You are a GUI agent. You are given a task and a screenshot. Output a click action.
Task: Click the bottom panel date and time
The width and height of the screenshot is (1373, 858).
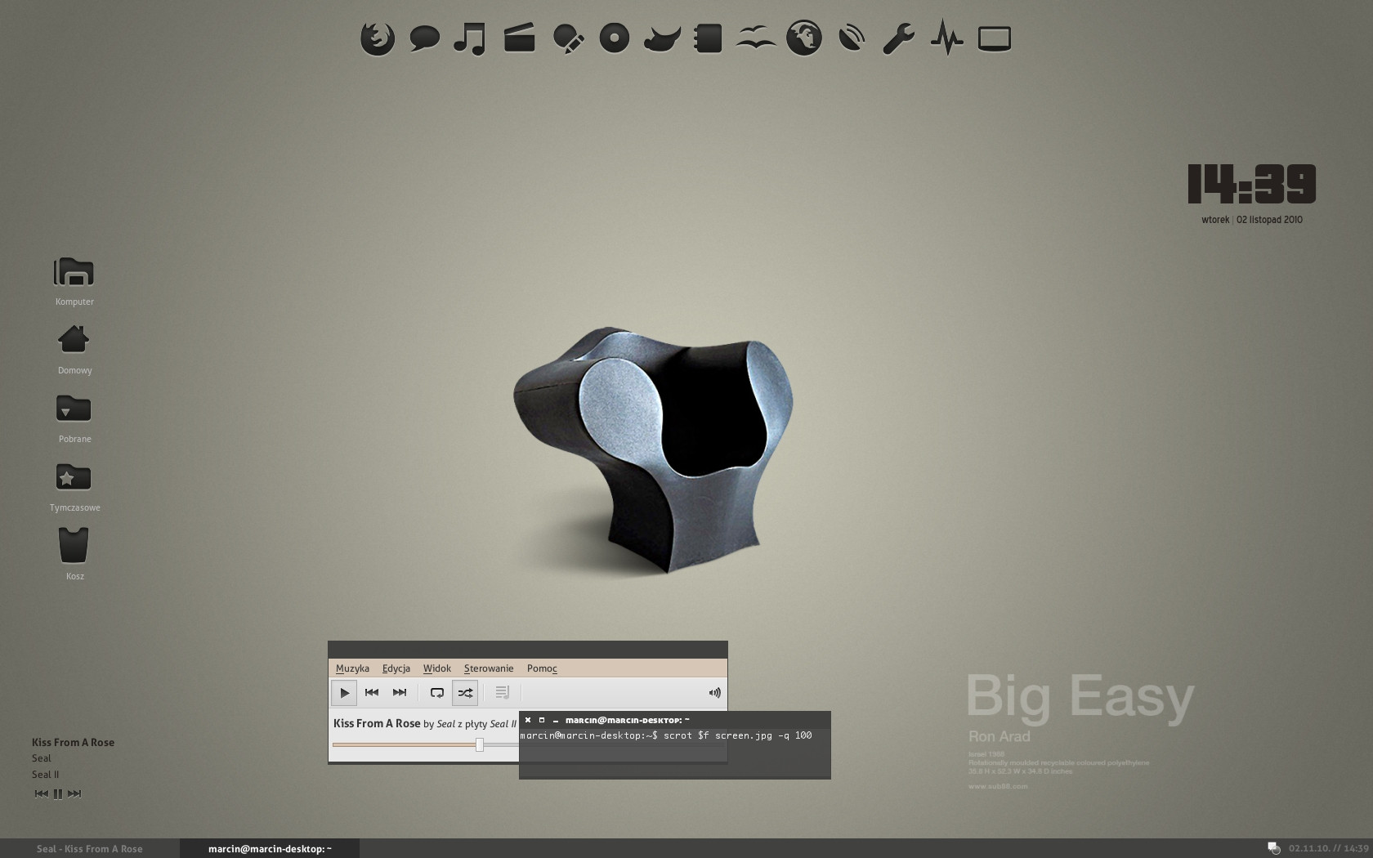1328,848
